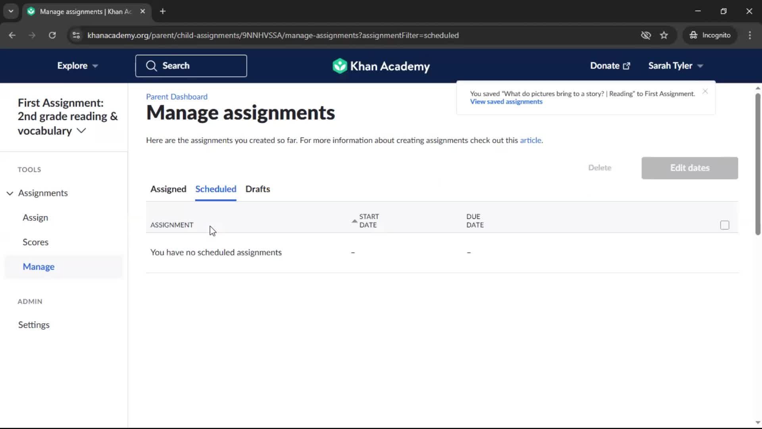The height and width of the screenshot is (429, 762).
Task: Open the Chrome three-dot menu
Action: coord(750,35)
